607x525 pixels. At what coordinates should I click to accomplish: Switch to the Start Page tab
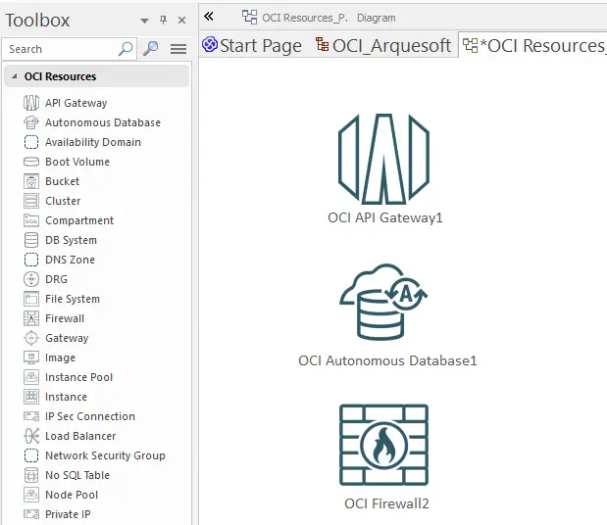pyautogui.click(x=252, y=45)
